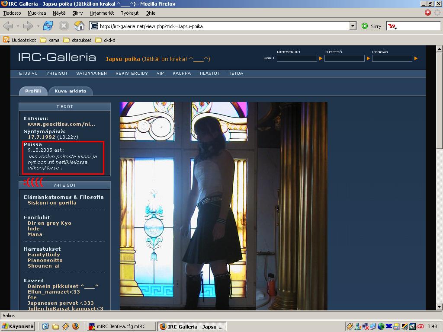Open the Mana fanclub link
Viewport: 443px width, 332px height.
tap(35, 234)
